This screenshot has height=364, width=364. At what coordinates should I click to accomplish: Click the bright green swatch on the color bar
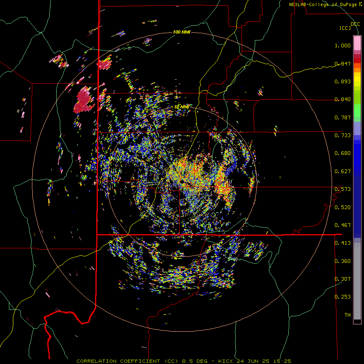click(357, 110)
